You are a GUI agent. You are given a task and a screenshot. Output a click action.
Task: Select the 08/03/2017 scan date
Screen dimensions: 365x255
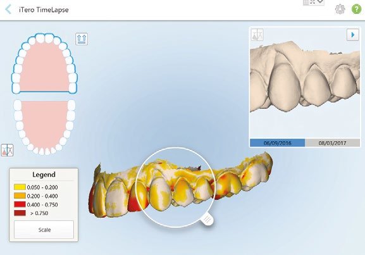pos(332,143)
